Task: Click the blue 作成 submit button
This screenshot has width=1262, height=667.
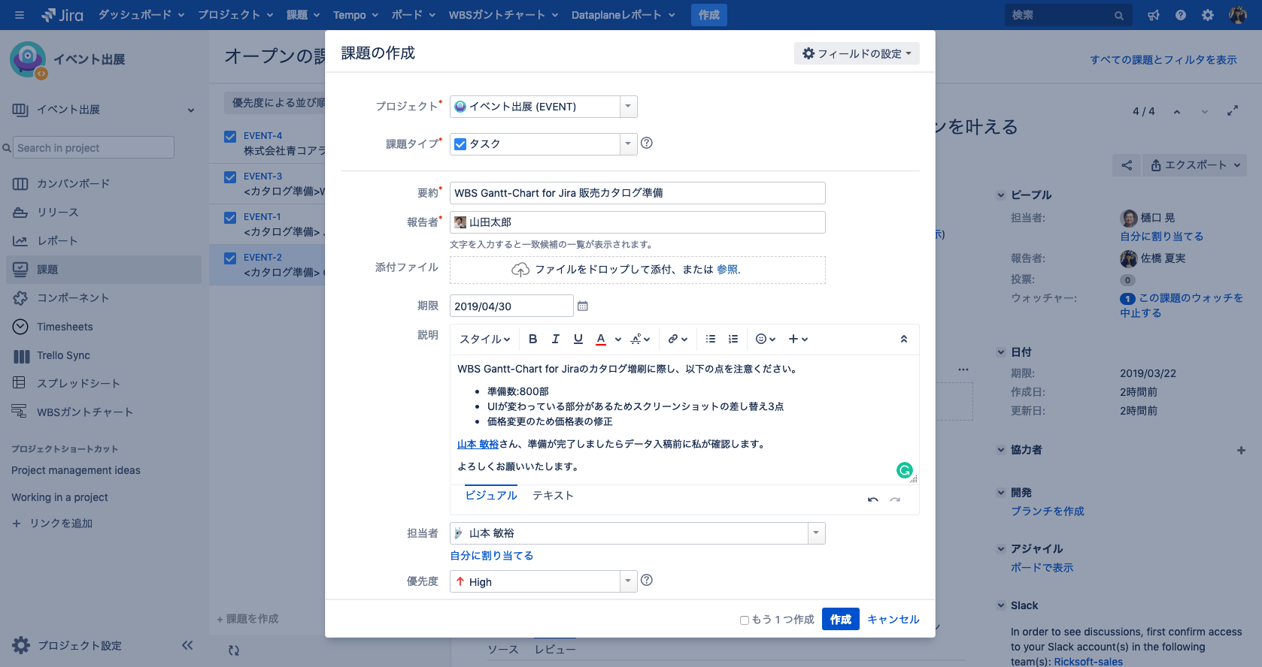Action: [841, 619]
